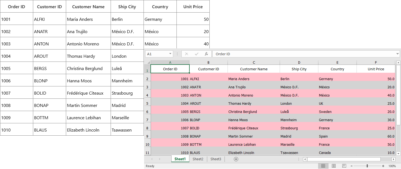Viewport: 401px width, 169px height.
Task: Select spreadsheet cell Mannheim
Action: tap(299, 118)
